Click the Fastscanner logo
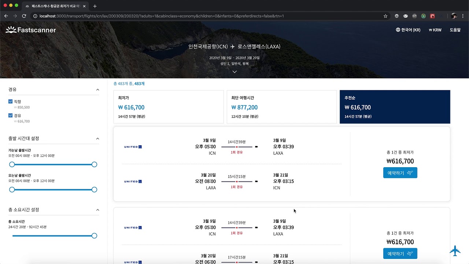This screenshot has width=469, height=264. [x=31, y=30]
